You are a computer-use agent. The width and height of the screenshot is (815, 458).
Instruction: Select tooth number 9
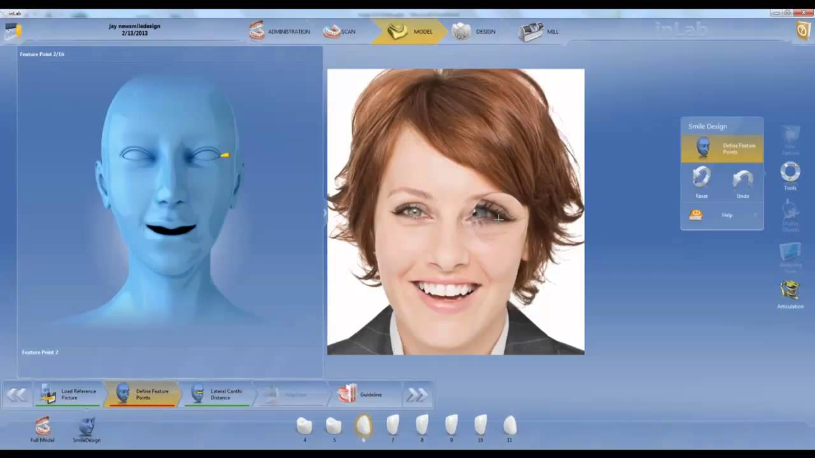tap(451, 429)
